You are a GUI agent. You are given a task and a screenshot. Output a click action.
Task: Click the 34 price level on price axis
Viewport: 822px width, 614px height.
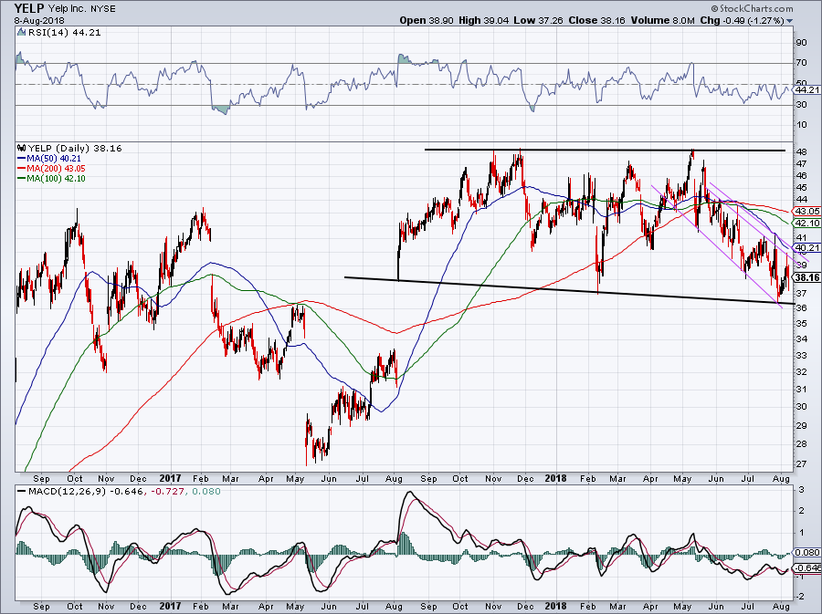[802, 338]
